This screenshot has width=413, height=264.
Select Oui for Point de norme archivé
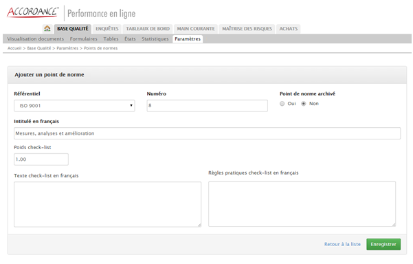(x=282, y=104)
